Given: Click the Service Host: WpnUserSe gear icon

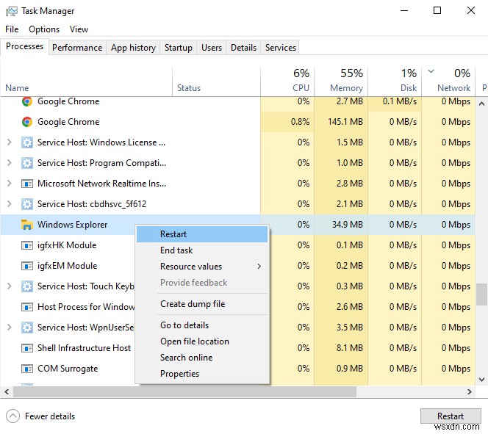Looking at the screenshot, I should point(27,328).
